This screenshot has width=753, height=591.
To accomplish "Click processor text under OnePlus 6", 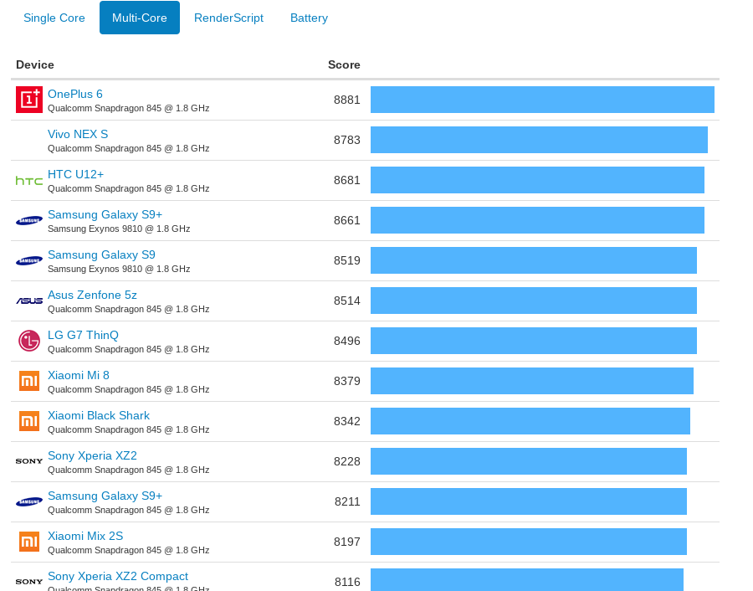I will 128,108.
